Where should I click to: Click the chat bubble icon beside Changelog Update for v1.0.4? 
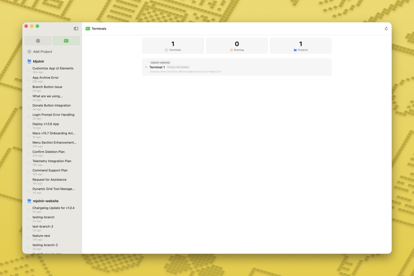(x=29, y=210)
